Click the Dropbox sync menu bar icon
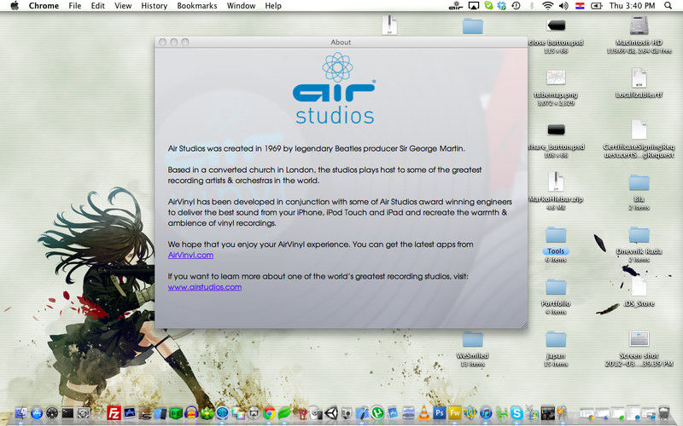Screen dimensions: 683x426 point(502,6)
